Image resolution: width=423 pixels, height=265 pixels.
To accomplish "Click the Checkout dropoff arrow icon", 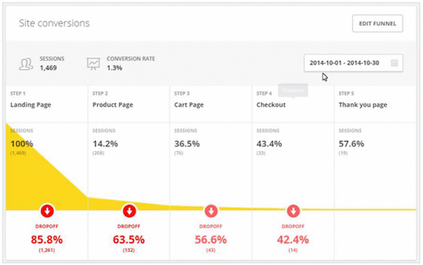I will click(294, 211).
